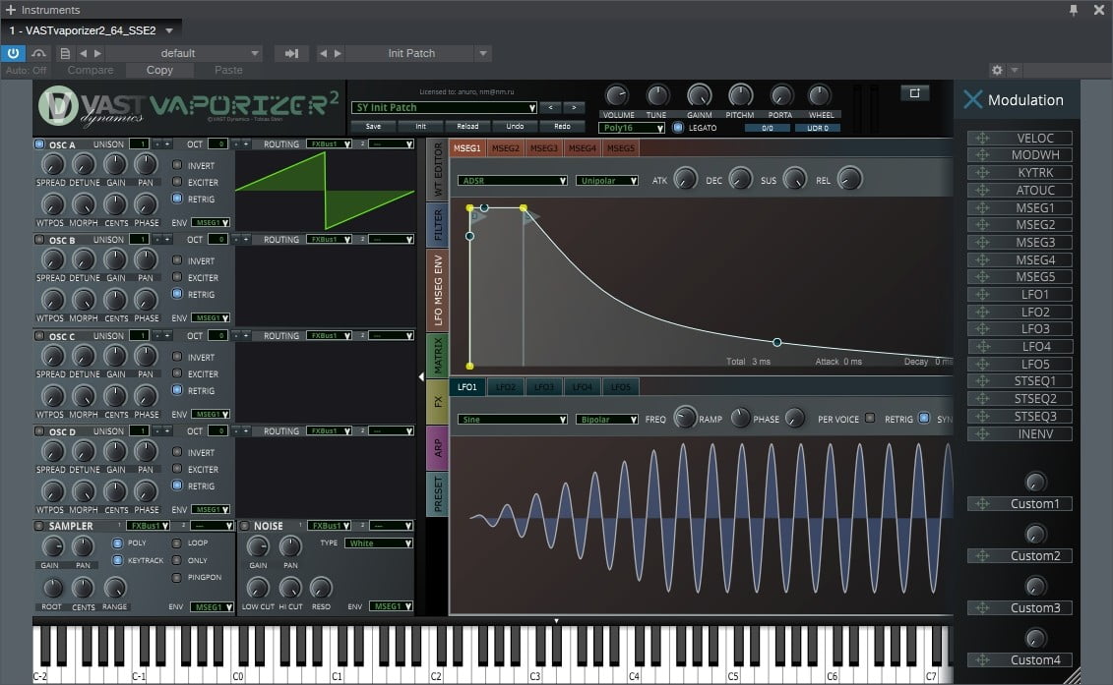Toggle the LEGATO switch
1113x685 pixels.
pos(678,128)
